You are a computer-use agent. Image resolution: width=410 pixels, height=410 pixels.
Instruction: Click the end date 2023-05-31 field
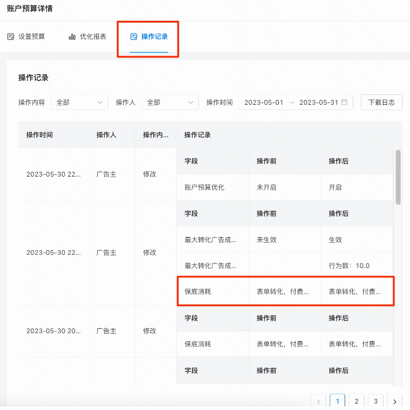click(x=319, y=103)
